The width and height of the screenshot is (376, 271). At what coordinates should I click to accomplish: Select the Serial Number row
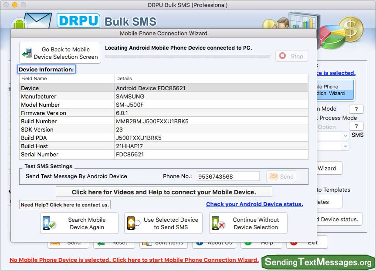pos(164,154)
